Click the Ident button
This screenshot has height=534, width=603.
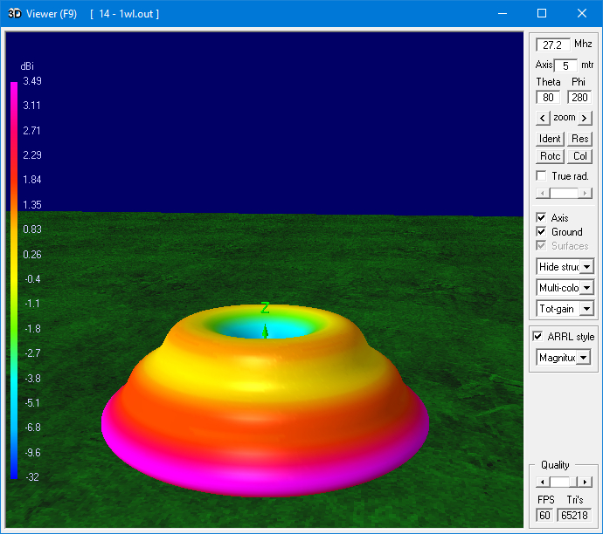(550, 139)
